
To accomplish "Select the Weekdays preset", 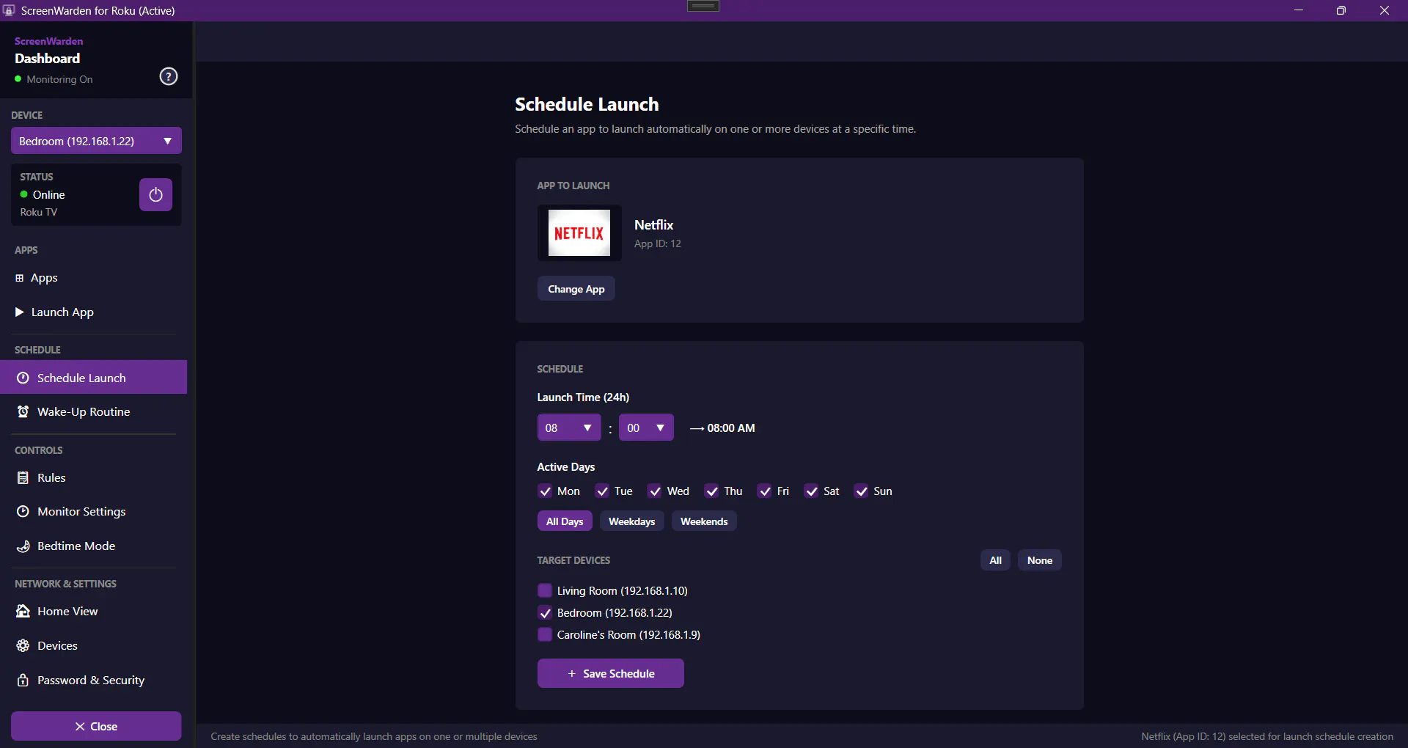I will (x=632, y=521).
